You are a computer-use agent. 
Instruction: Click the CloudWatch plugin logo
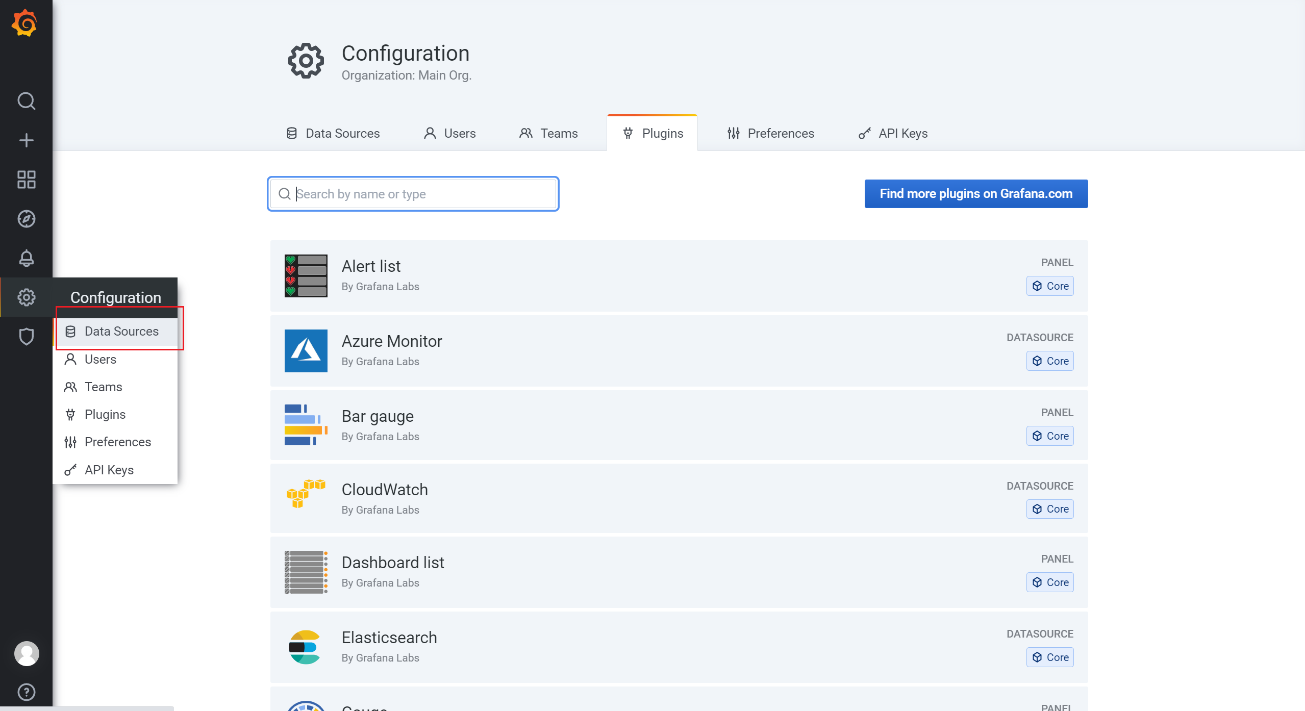[306, 494]
